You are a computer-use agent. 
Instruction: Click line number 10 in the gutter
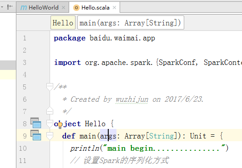23,148
